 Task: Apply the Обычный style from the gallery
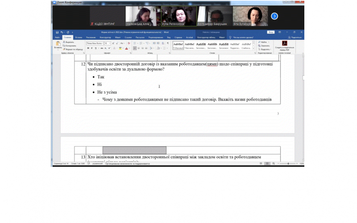tap(178, 45)
